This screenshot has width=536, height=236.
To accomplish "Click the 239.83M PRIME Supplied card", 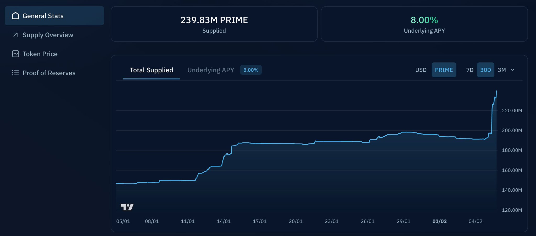I will click(x=214, y=24).
